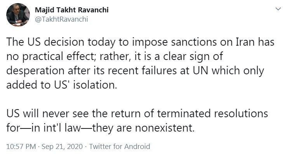Click the line beginning 'desperation after its'
The width and height of the screenshot is (285, 154).
click(135, 71)
